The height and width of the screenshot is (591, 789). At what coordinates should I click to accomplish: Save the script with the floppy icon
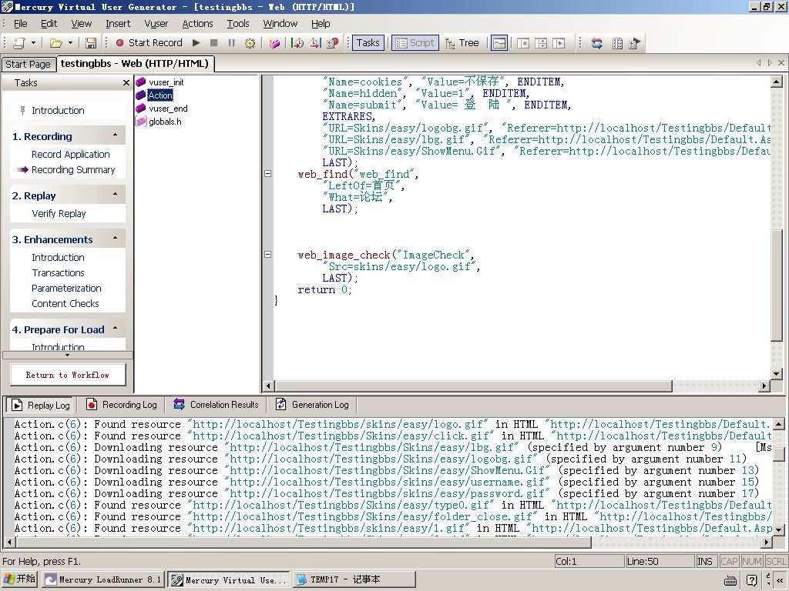coord(91,43)
